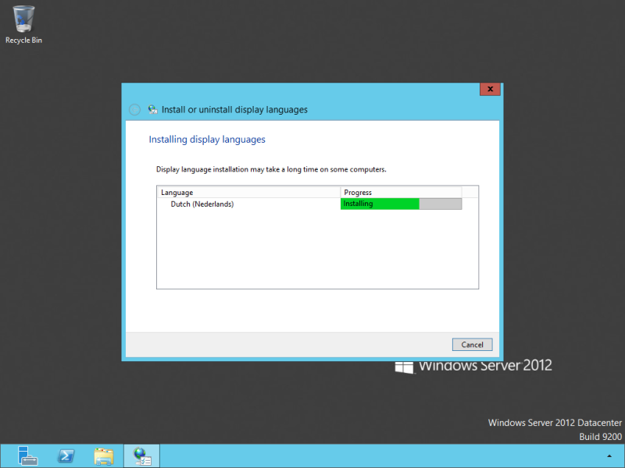
Task: Click the globe icon beside the dialog title
Action: click(x=152, y=109)
